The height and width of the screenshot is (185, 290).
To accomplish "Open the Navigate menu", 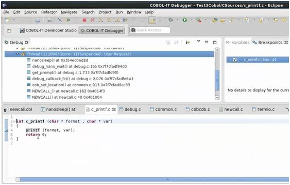I will coord(69,12).
